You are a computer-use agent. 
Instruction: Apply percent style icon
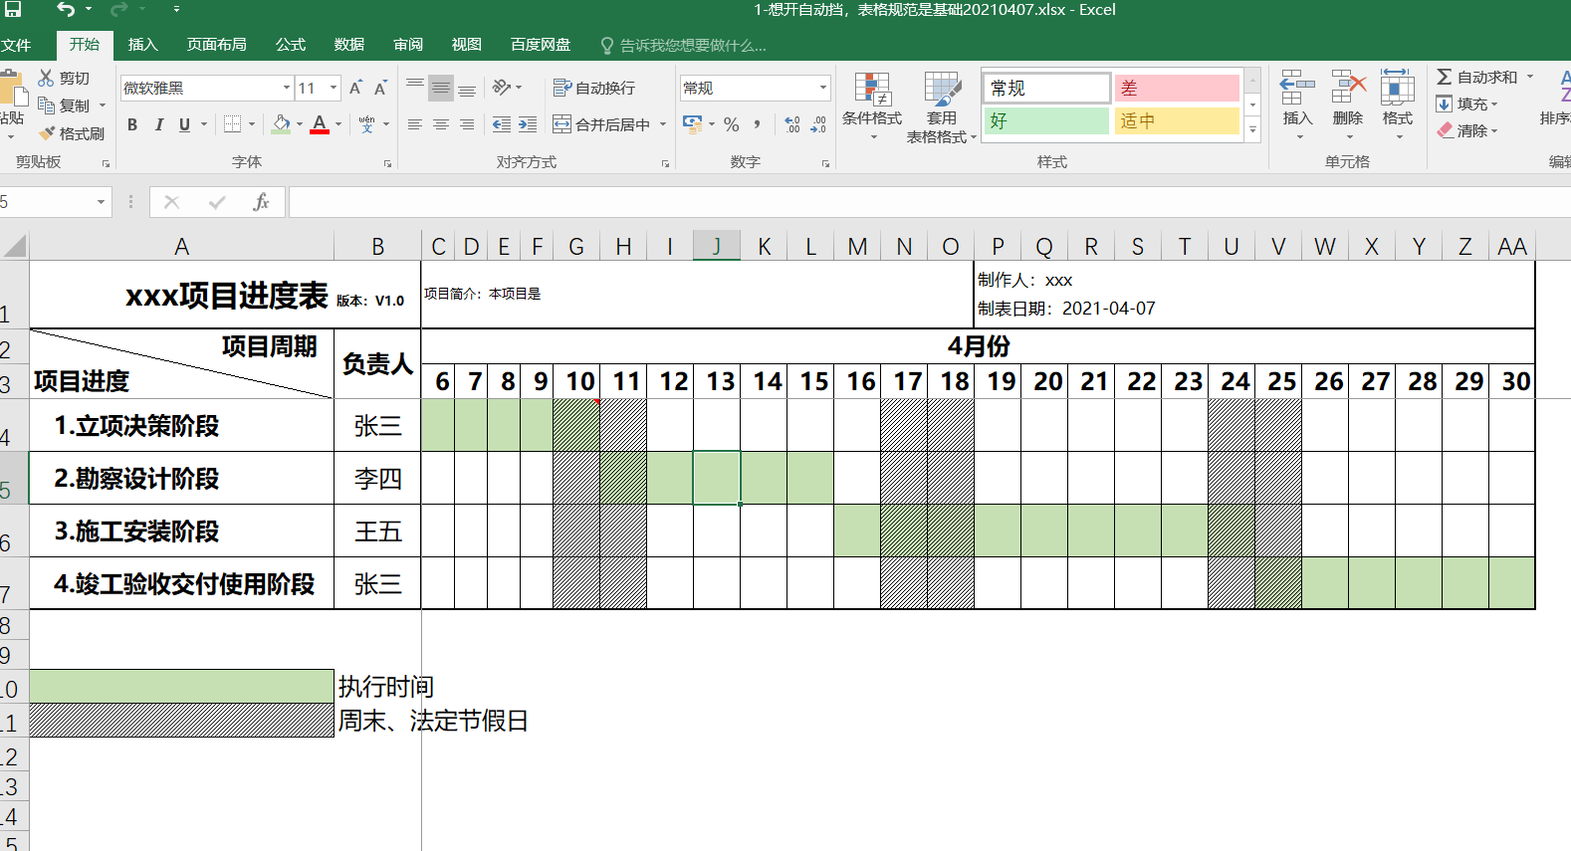pyautogui.click(x=732, y=124)
